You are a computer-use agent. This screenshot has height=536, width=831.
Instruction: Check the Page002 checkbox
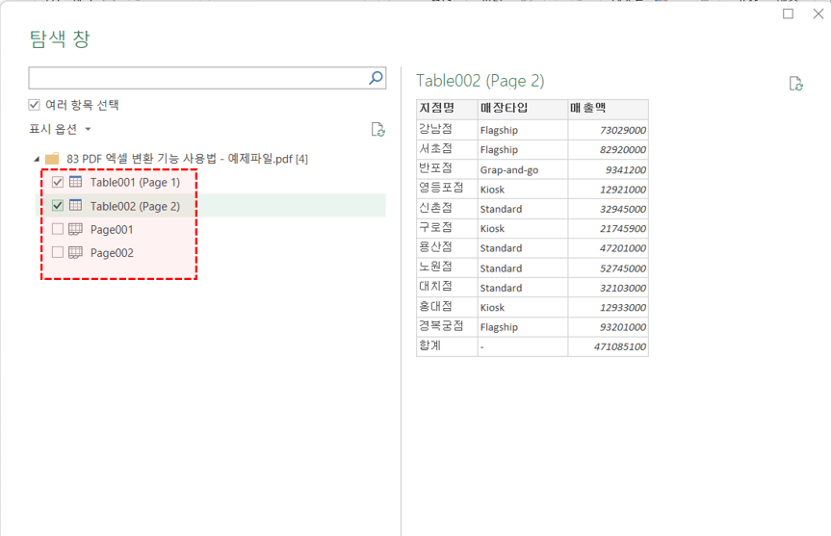(58, 253)
